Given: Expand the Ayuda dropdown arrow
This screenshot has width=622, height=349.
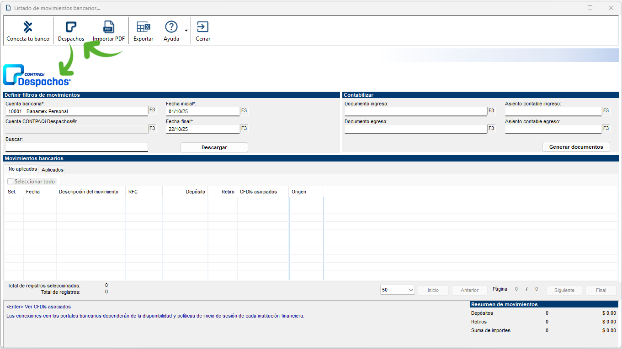Looking at the screenshot, I should 186,31.
